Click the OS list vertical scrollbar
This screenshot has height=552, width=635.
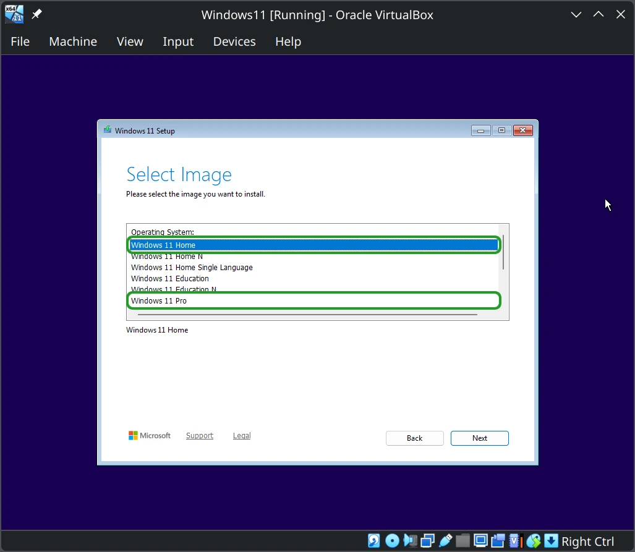click(503, 270)
